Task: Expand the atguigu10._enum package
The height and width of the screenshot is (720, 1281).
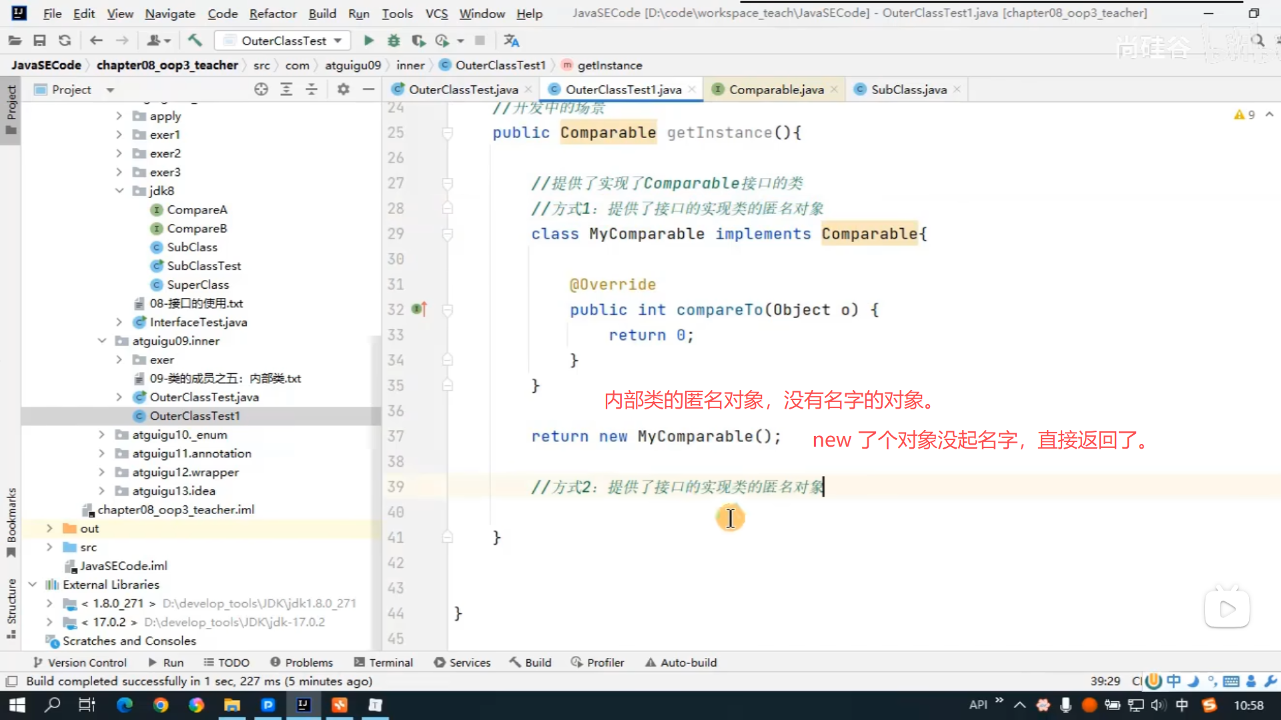Action: (x=102, y=435)
